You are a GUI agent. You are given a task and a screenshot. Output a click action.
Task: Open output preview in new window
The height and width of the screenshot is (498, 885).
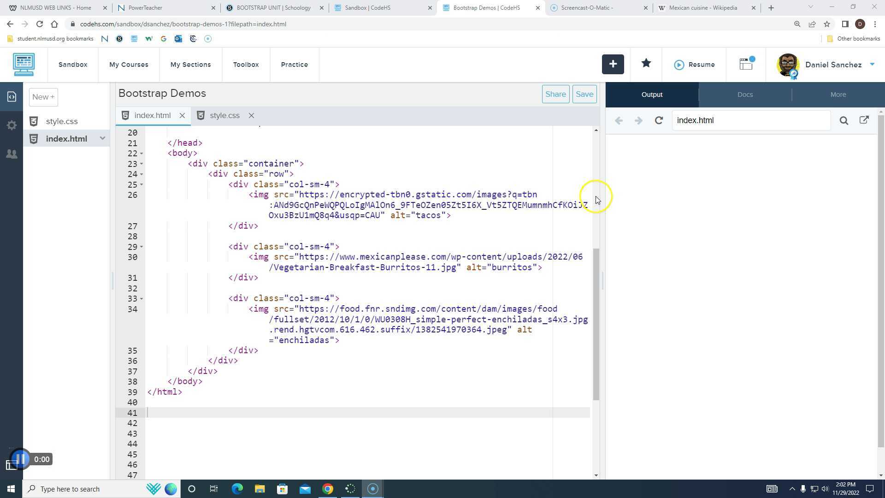pyautogui.click(x=864, y=120)
